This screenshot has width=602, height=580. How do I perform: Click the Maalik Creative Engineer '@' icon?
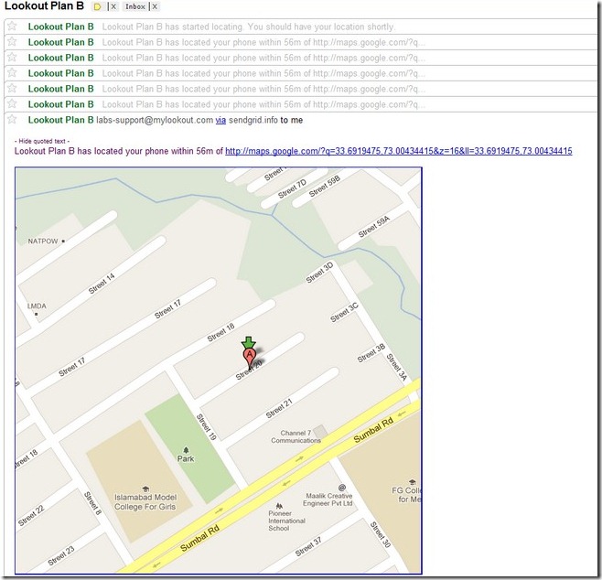tap(341, 488)
